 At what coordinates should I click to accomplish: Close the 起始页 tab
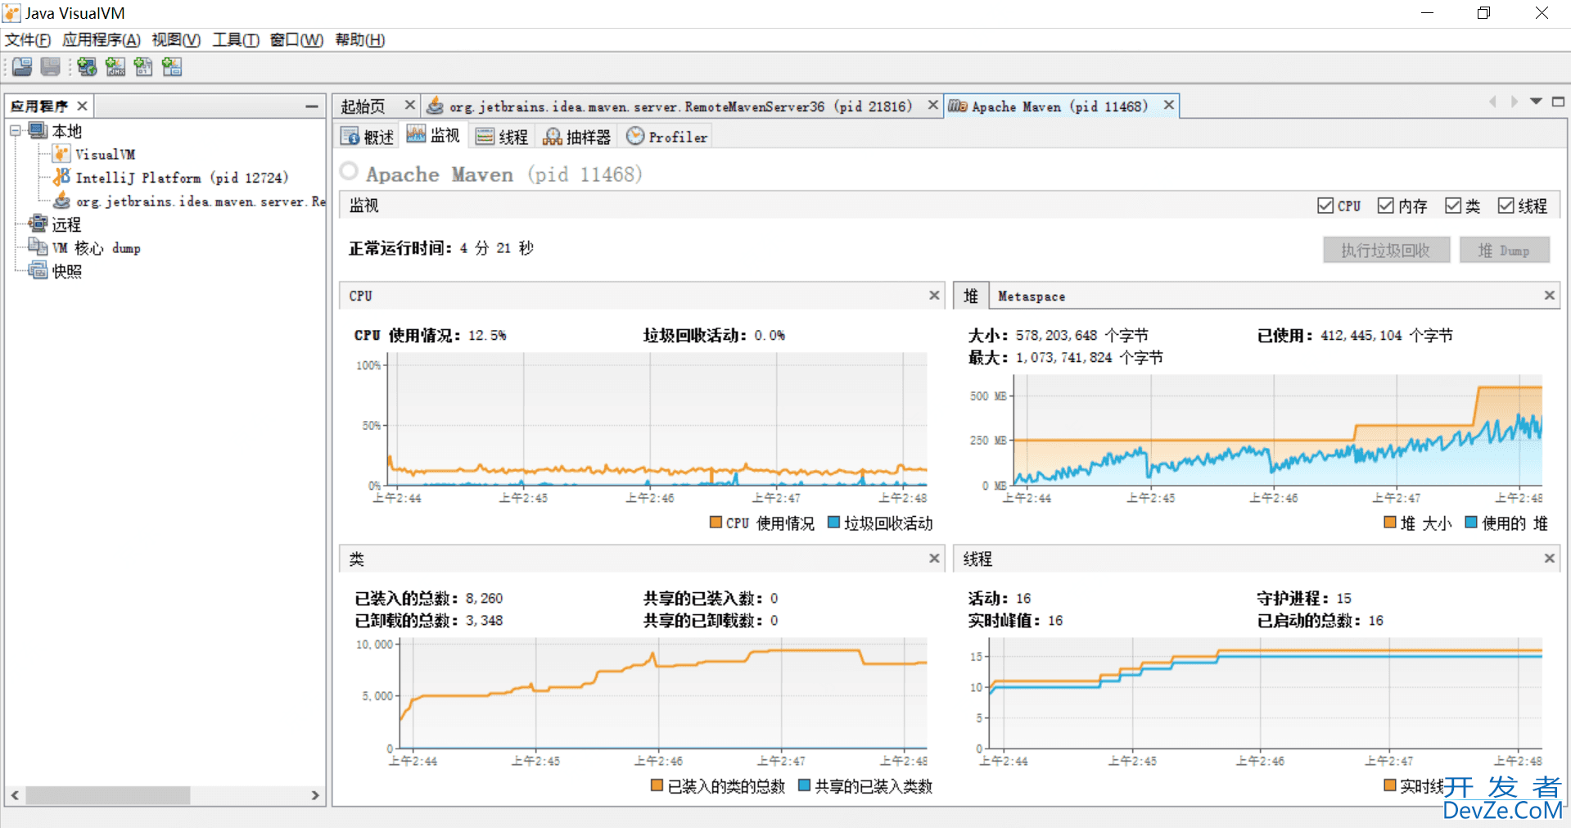(x=409, y=105)
